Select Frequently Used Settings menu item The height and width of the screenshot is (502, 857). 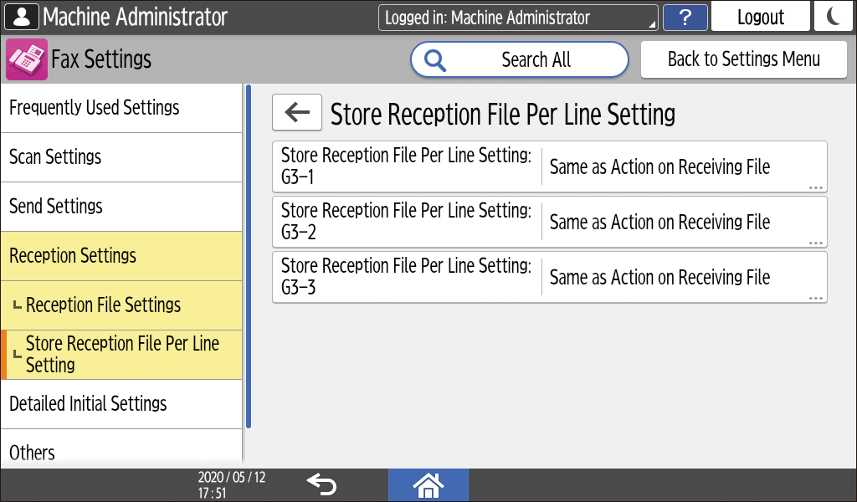(121, 108)
